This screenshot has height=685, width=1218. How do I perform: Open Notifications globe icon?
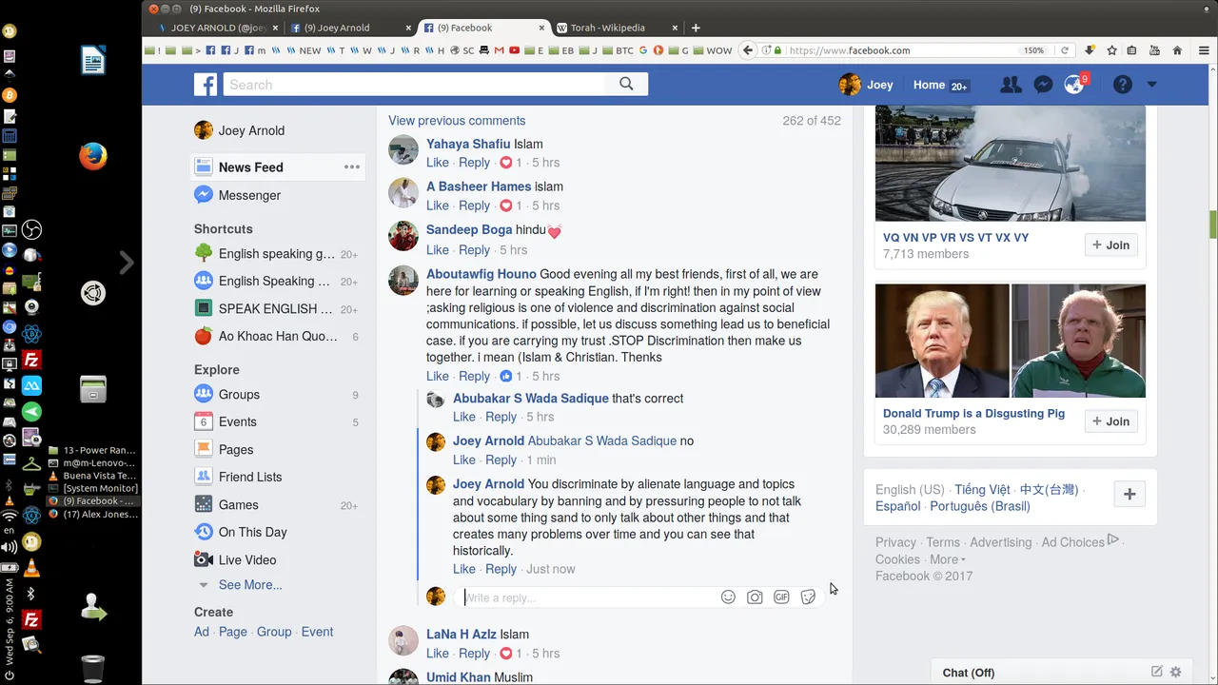point(1074,85)
